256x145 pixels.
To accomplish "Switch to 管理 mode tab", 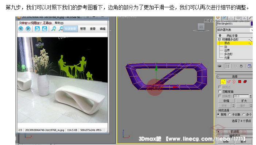I will tap(83, 29).
